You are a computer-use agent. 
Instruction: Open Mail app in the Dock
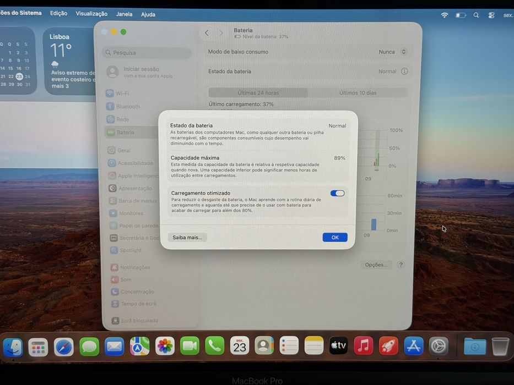pyautogui.click(x=115, y=346)
